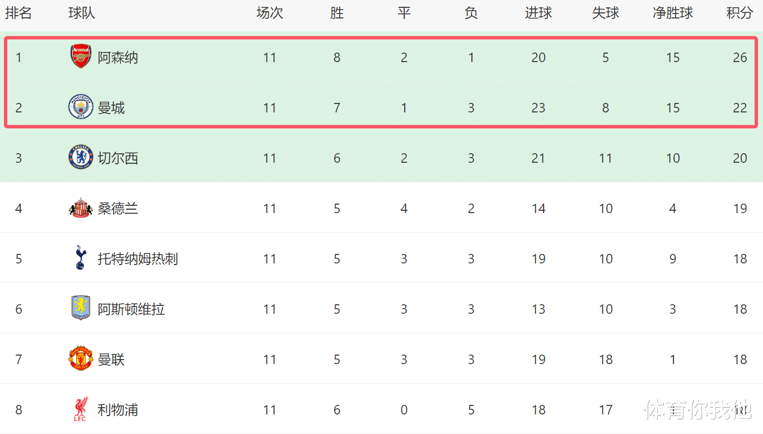Click the 进球 column header
This screenshot has height=434, width=763.
pos(538,13)
